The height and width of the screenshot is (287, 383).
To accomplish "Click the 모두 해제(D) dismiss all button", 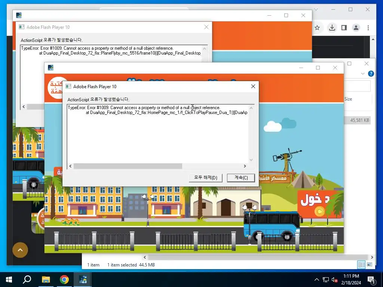I will pos(205,178).
